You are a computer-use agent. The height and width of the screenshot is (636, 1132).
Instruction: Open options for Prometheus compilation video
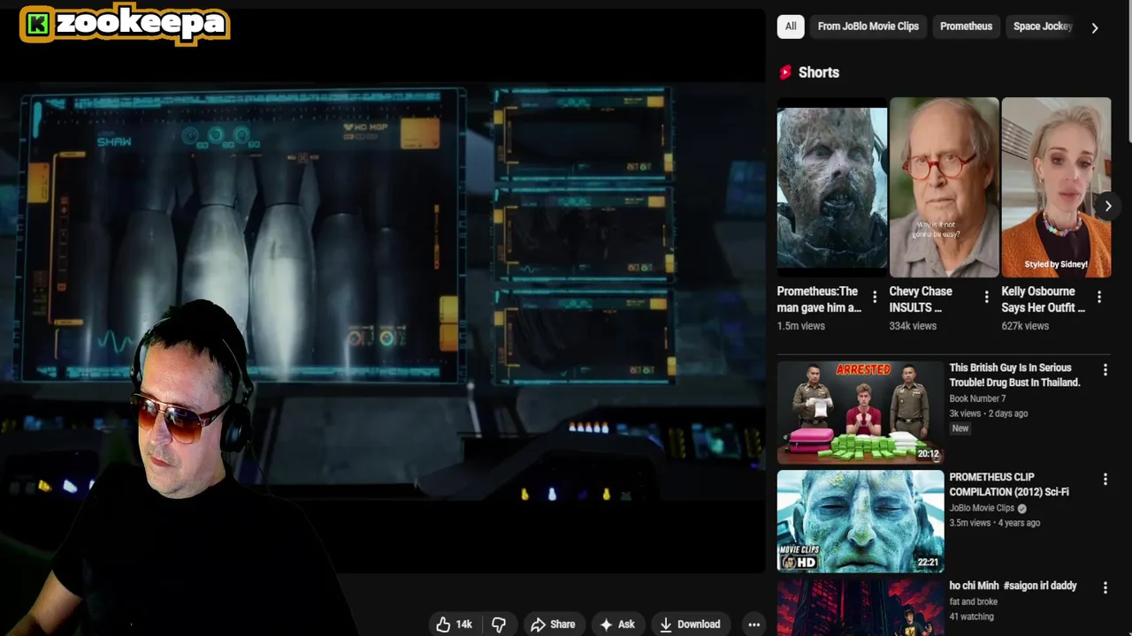1105,480
